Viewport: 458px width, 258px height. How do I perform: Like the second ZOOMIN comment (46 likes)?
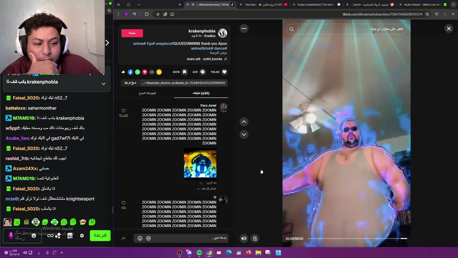click(x=123, y=203)
